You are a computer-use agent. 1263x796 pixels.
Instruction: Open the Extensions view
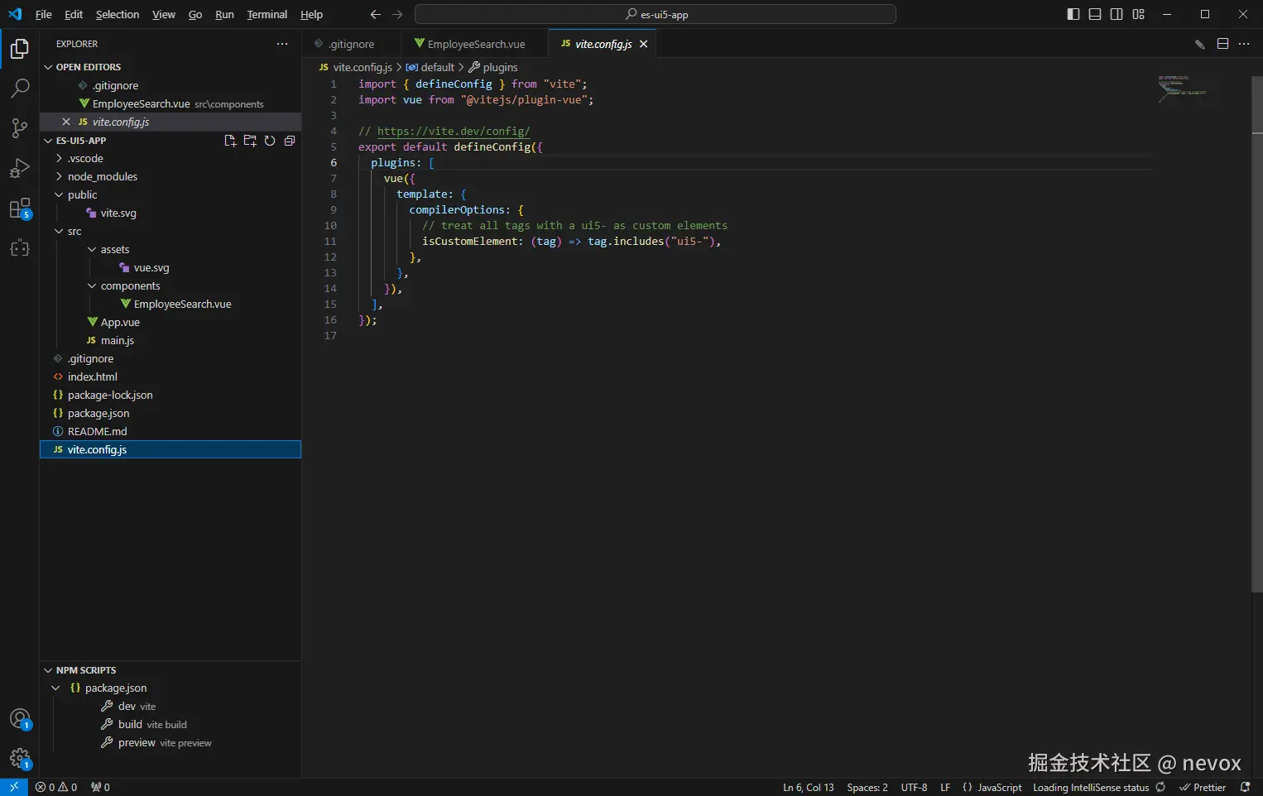click(x=20, y=209)
